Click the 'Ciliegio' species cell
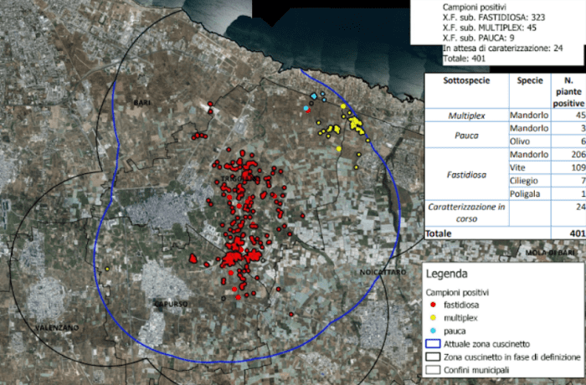The height and width of the screenshot is (385, 586). click(524, 181)
